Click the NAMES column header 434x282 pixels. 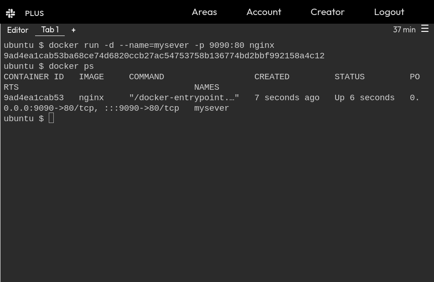(207, 87)
